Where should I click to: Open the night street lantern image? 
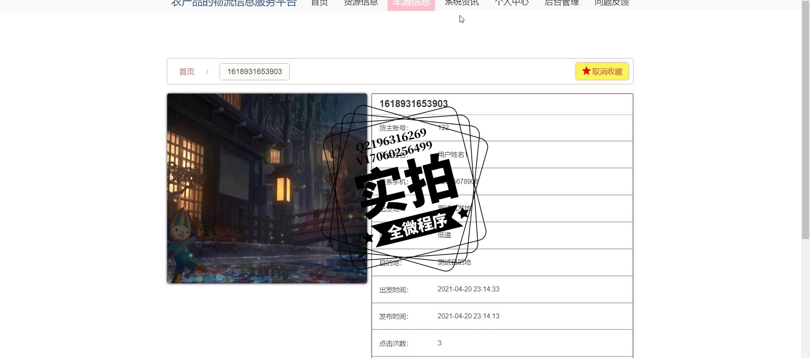[x=267, y=188]
